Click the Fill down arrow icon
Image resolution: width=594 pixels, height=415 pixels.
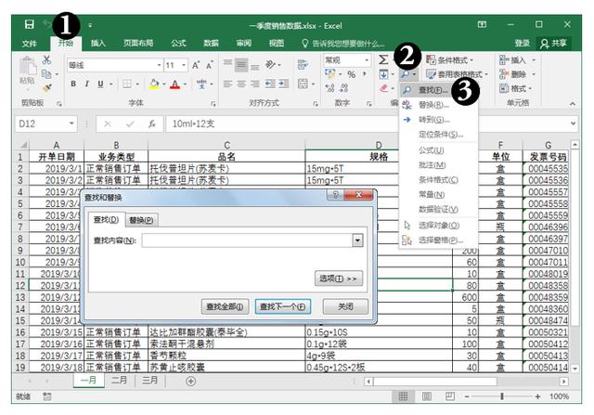pyautogui.click(x=383, y=74)
